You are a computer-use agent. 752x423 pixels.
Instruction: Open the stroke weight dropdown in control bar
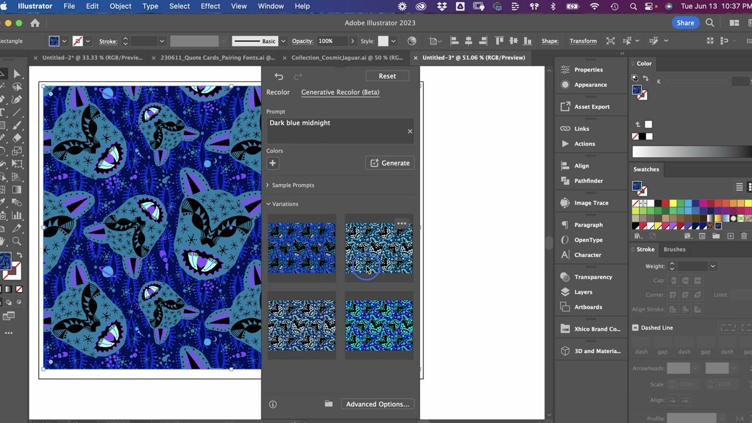pos(162,41)
